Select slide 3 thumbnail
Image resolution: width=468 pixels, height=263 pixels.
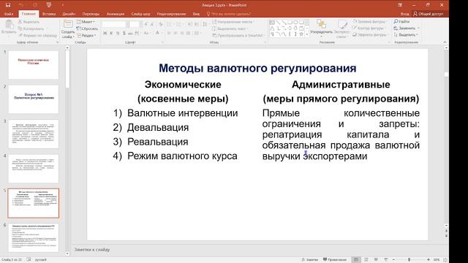34,134
